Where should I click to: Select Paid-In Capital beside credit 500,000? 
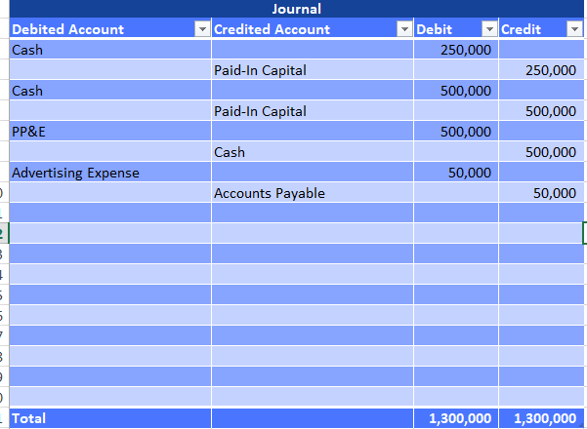click(313, 111)
